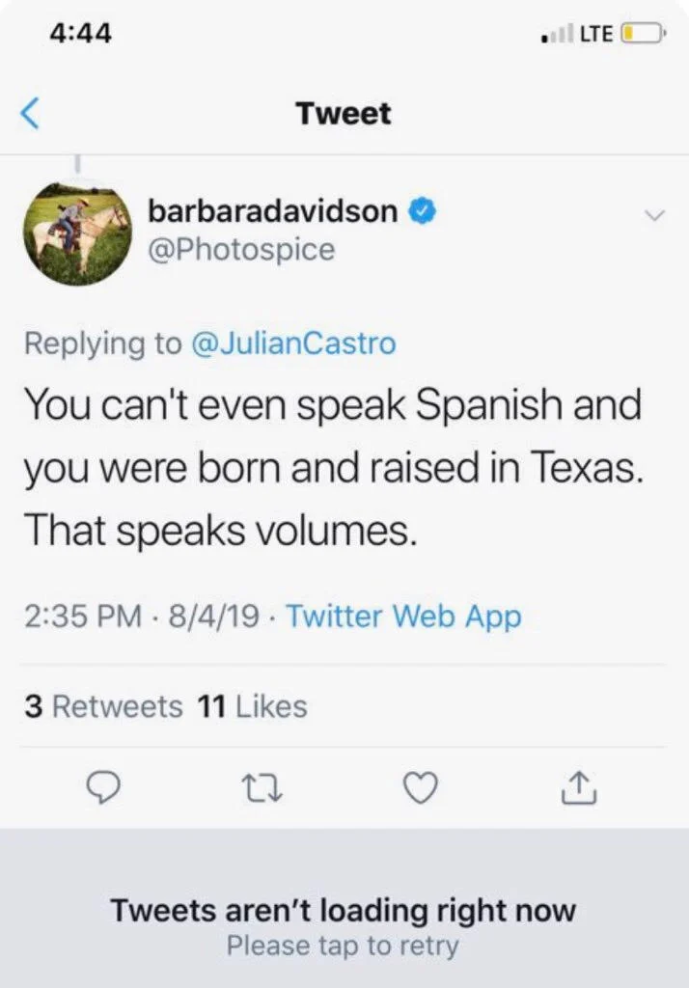Viewport: 689px width, 988px height.
Task: Open the tweet options chevron menu
Action: pyautogui.click(x=653, y=215)
